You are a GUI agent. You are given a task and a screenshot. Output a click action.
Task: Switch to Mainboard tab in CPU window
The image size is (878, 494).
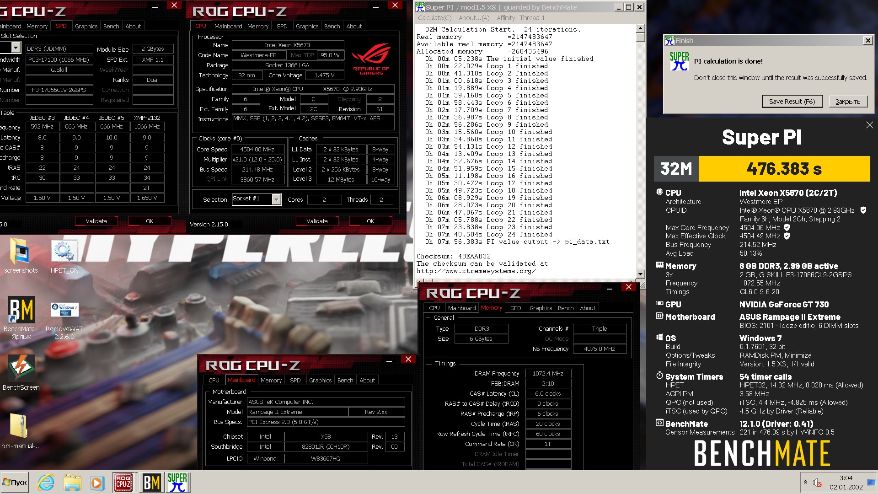[228, 26]
